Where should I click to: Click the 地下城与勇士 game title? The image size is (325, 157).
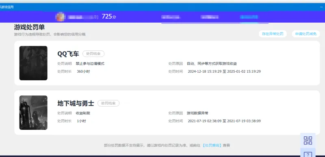tap(76, 103)
